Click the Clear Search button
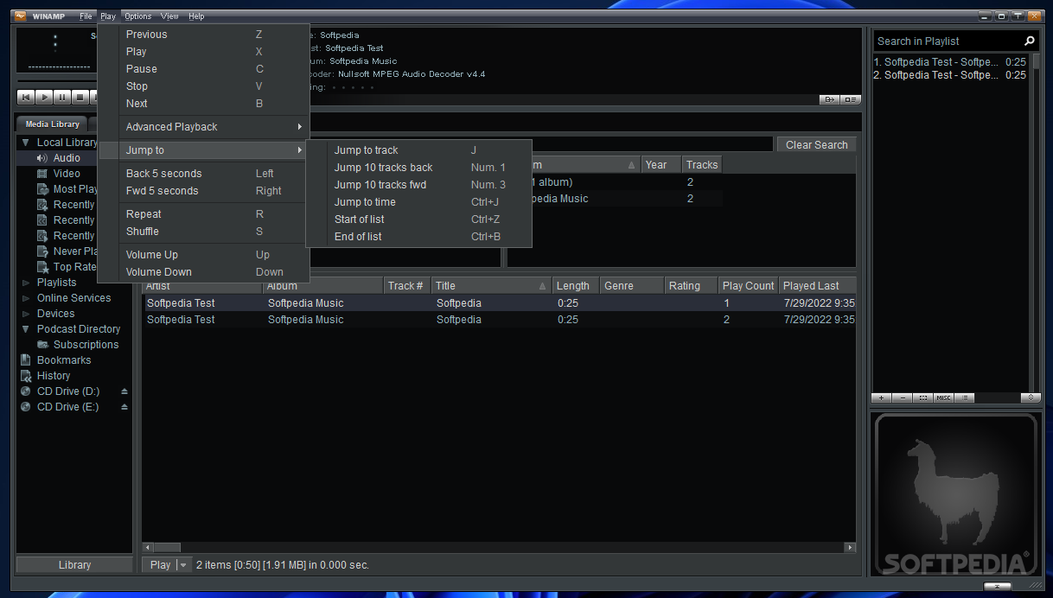This screenshot has height=598, width=1053. pos(816,145)
